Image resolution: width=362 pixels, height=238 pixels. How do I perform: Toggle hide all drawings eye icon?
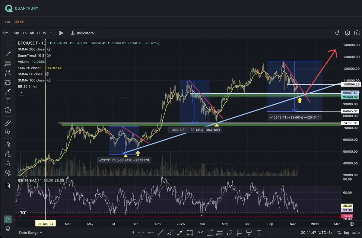[8, 173]
